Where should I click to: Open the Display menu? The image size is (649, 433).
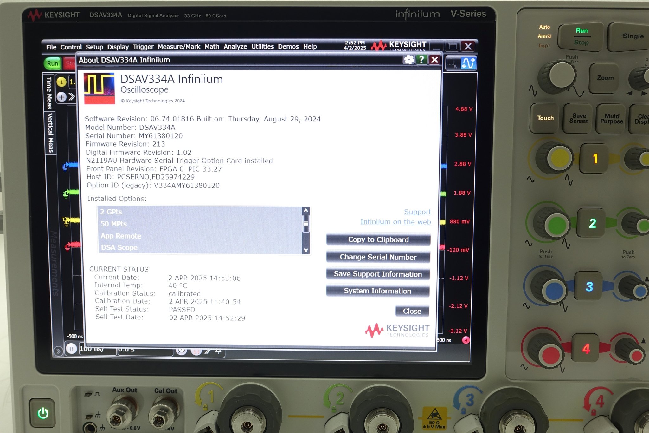tap(118, 47)
